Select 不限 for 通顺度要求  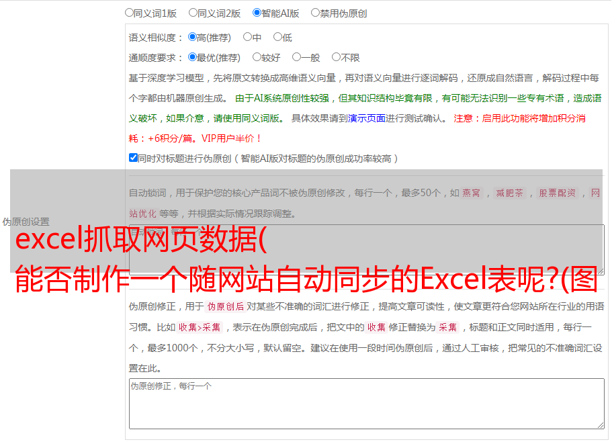pos(336,57)
